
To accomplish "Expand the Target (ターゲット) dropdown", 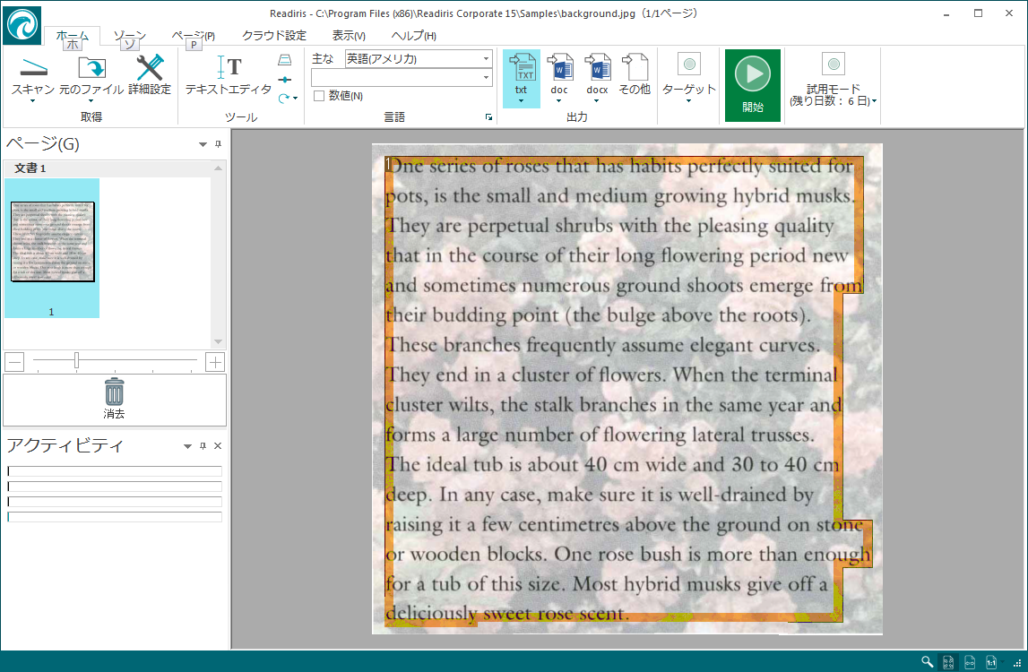I will (688, 100).
